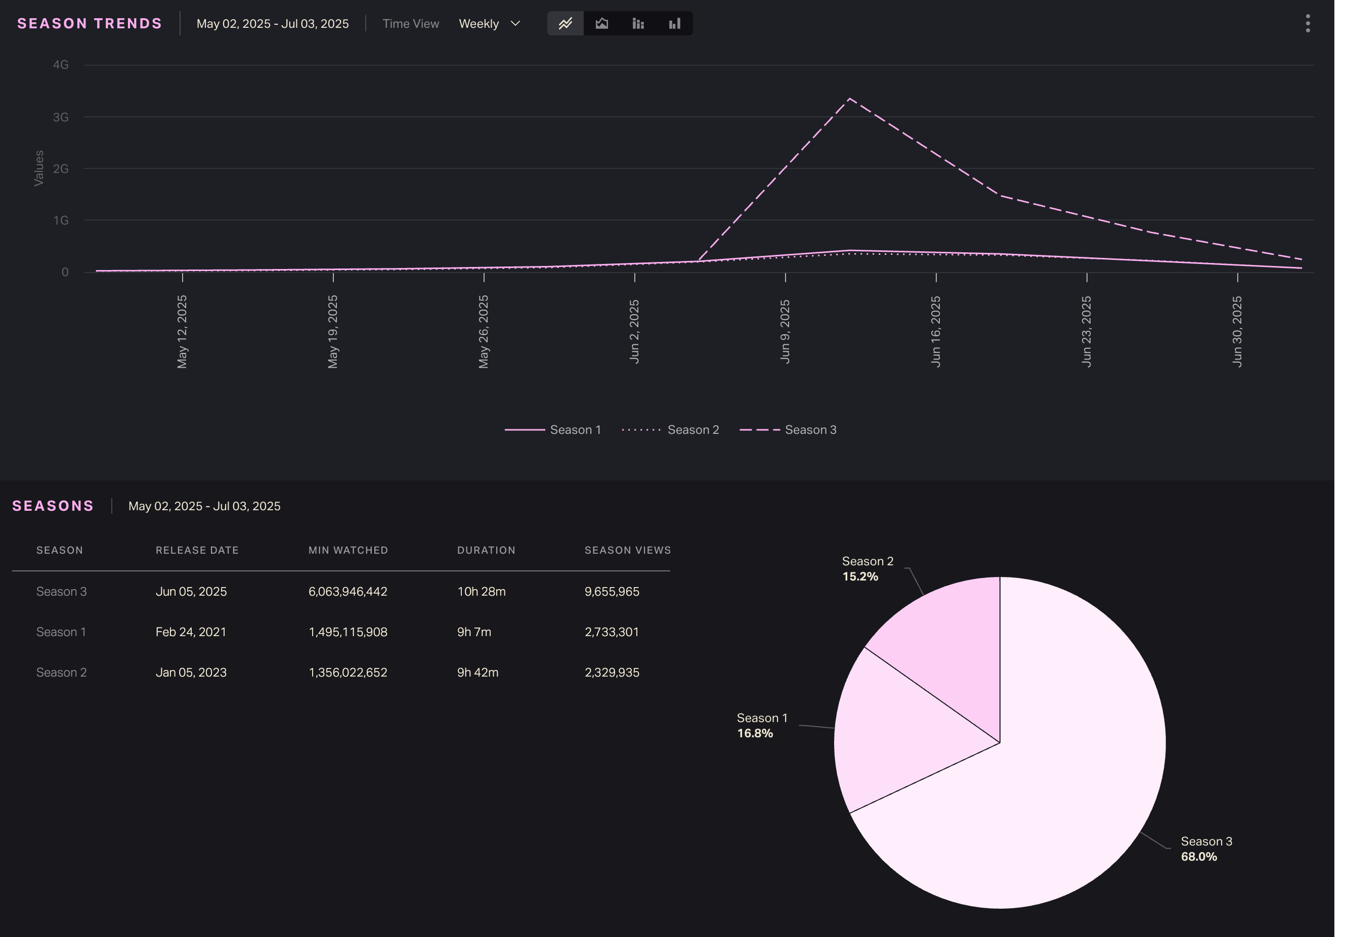The width and height of the screenshot is (1346, 937).
Task: Toggle Season 1 series in legend
Action: [575, 430]
